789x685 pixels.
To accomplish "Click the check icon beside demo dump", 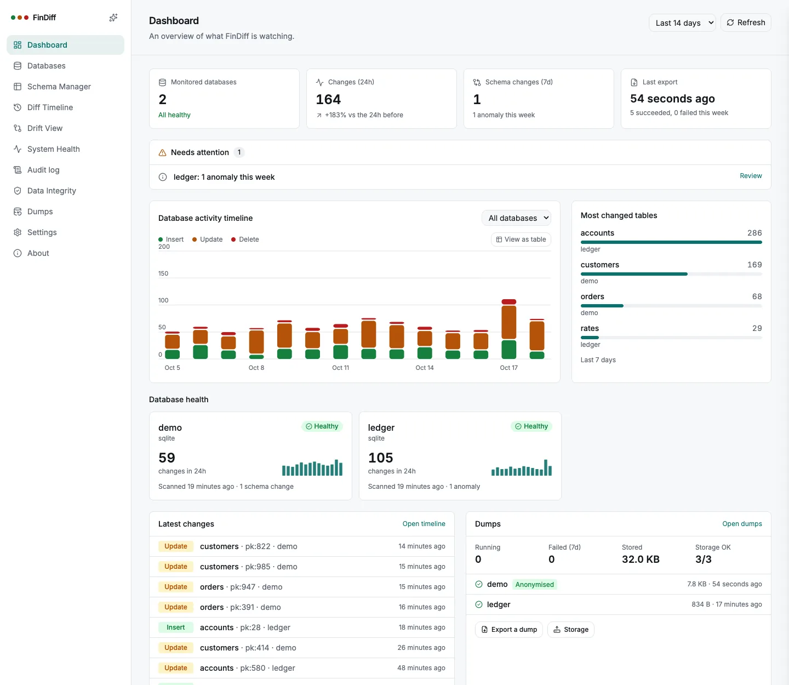I will [479, 584].
